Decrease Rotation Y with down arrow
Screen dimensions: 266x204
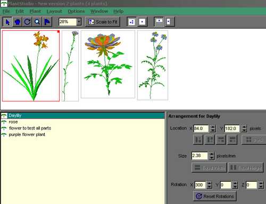click(x=235, y=187)
